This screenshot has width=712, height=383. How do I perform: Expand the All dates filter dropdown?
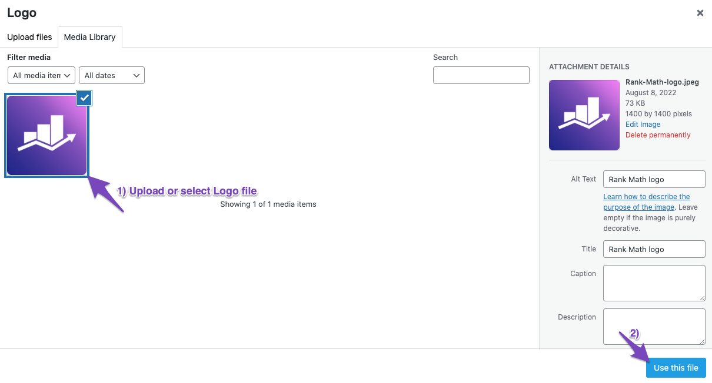112,75
